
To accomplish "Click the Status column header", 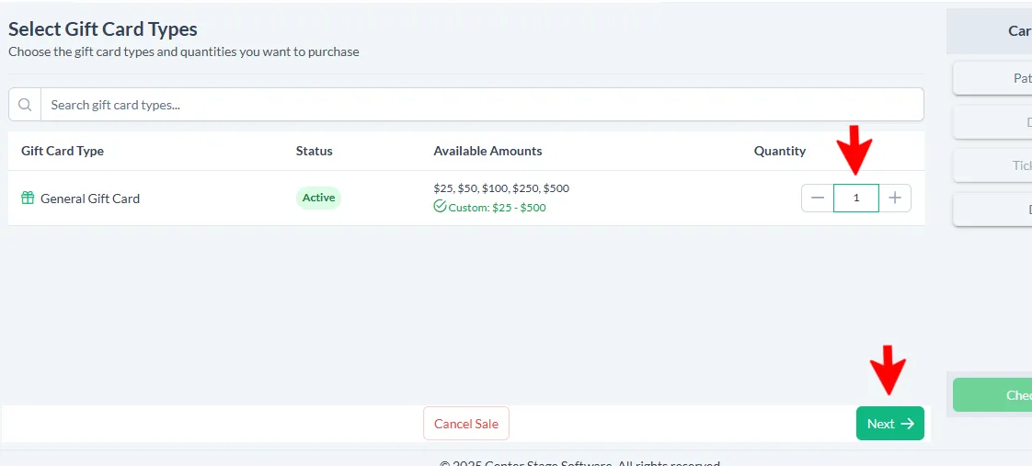I will pyautogui.click(x=314, y=151).
